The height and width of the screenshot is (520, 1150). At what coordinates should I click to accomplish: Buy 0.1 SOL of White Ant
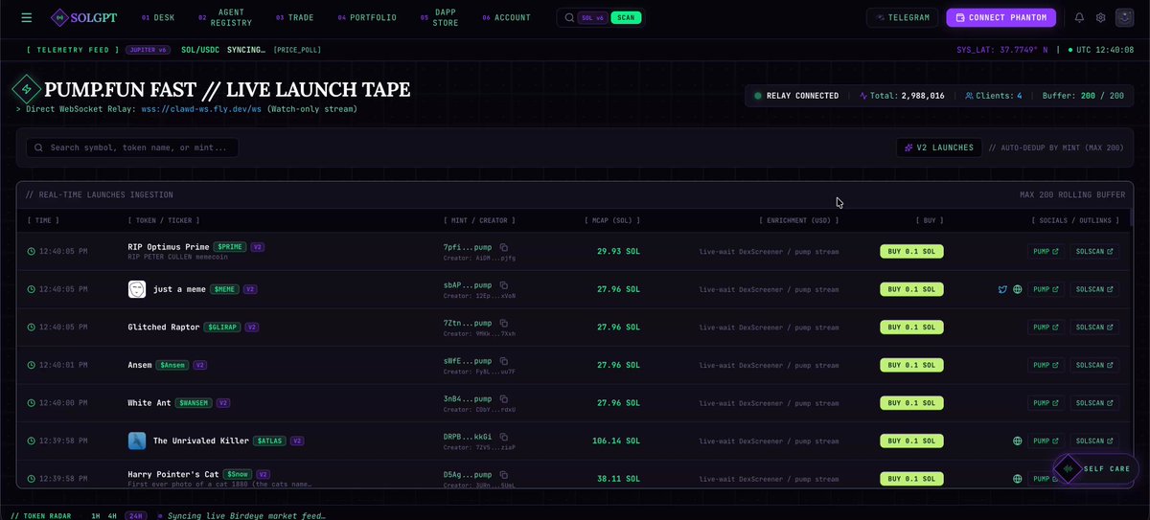coord(912,403)
